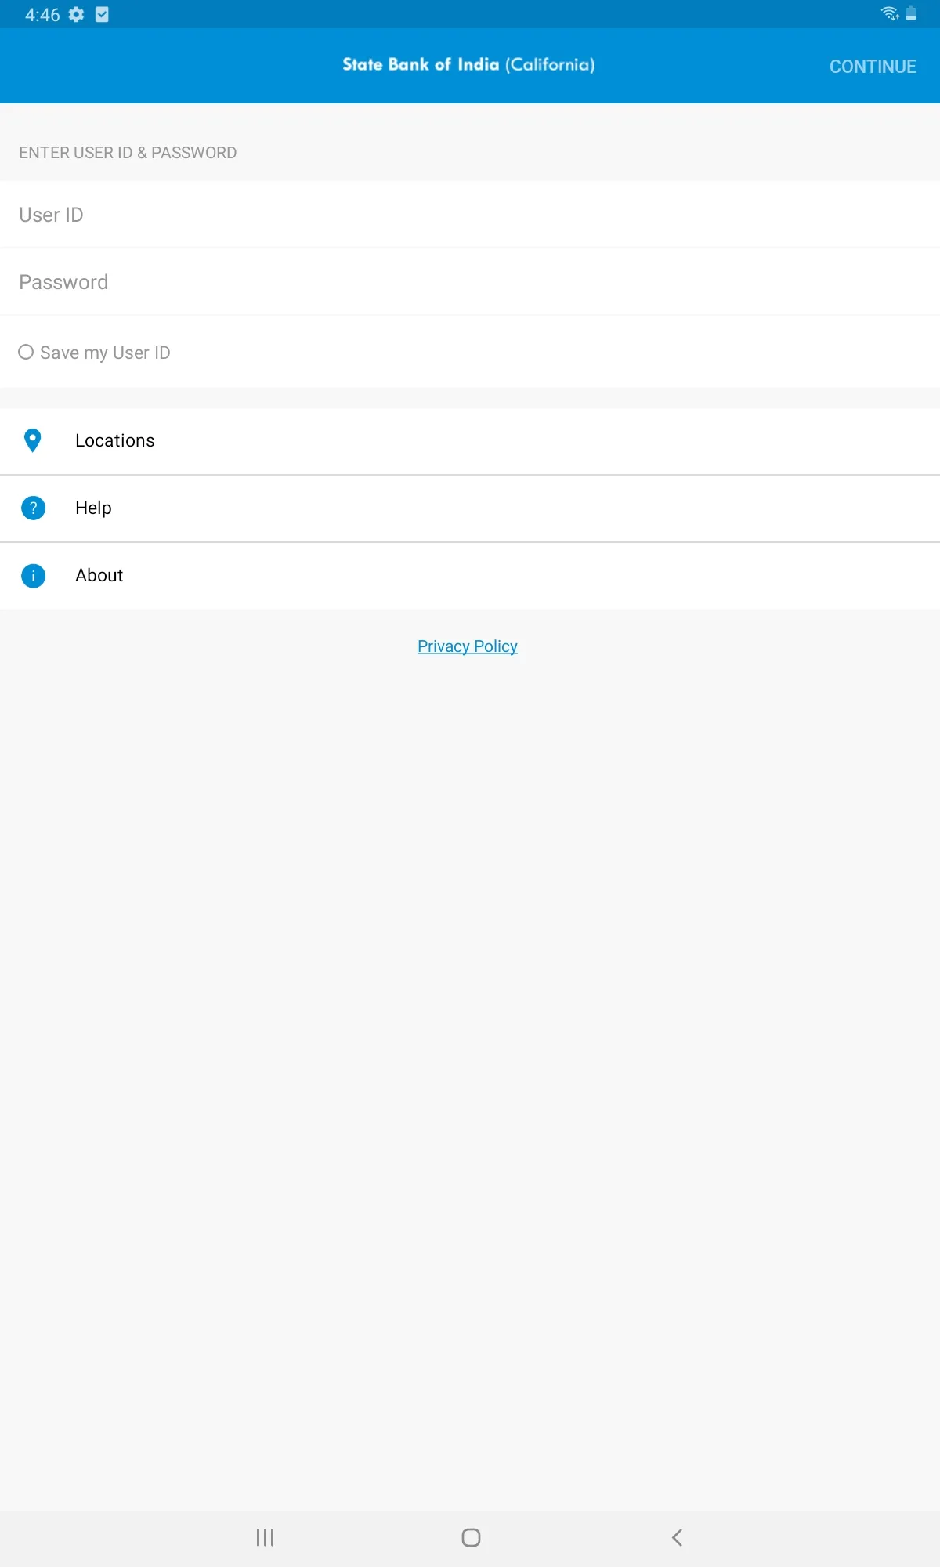940x1567 pixels.
Task: Click the Help question mark icon
Action: (x=33, y=508)
